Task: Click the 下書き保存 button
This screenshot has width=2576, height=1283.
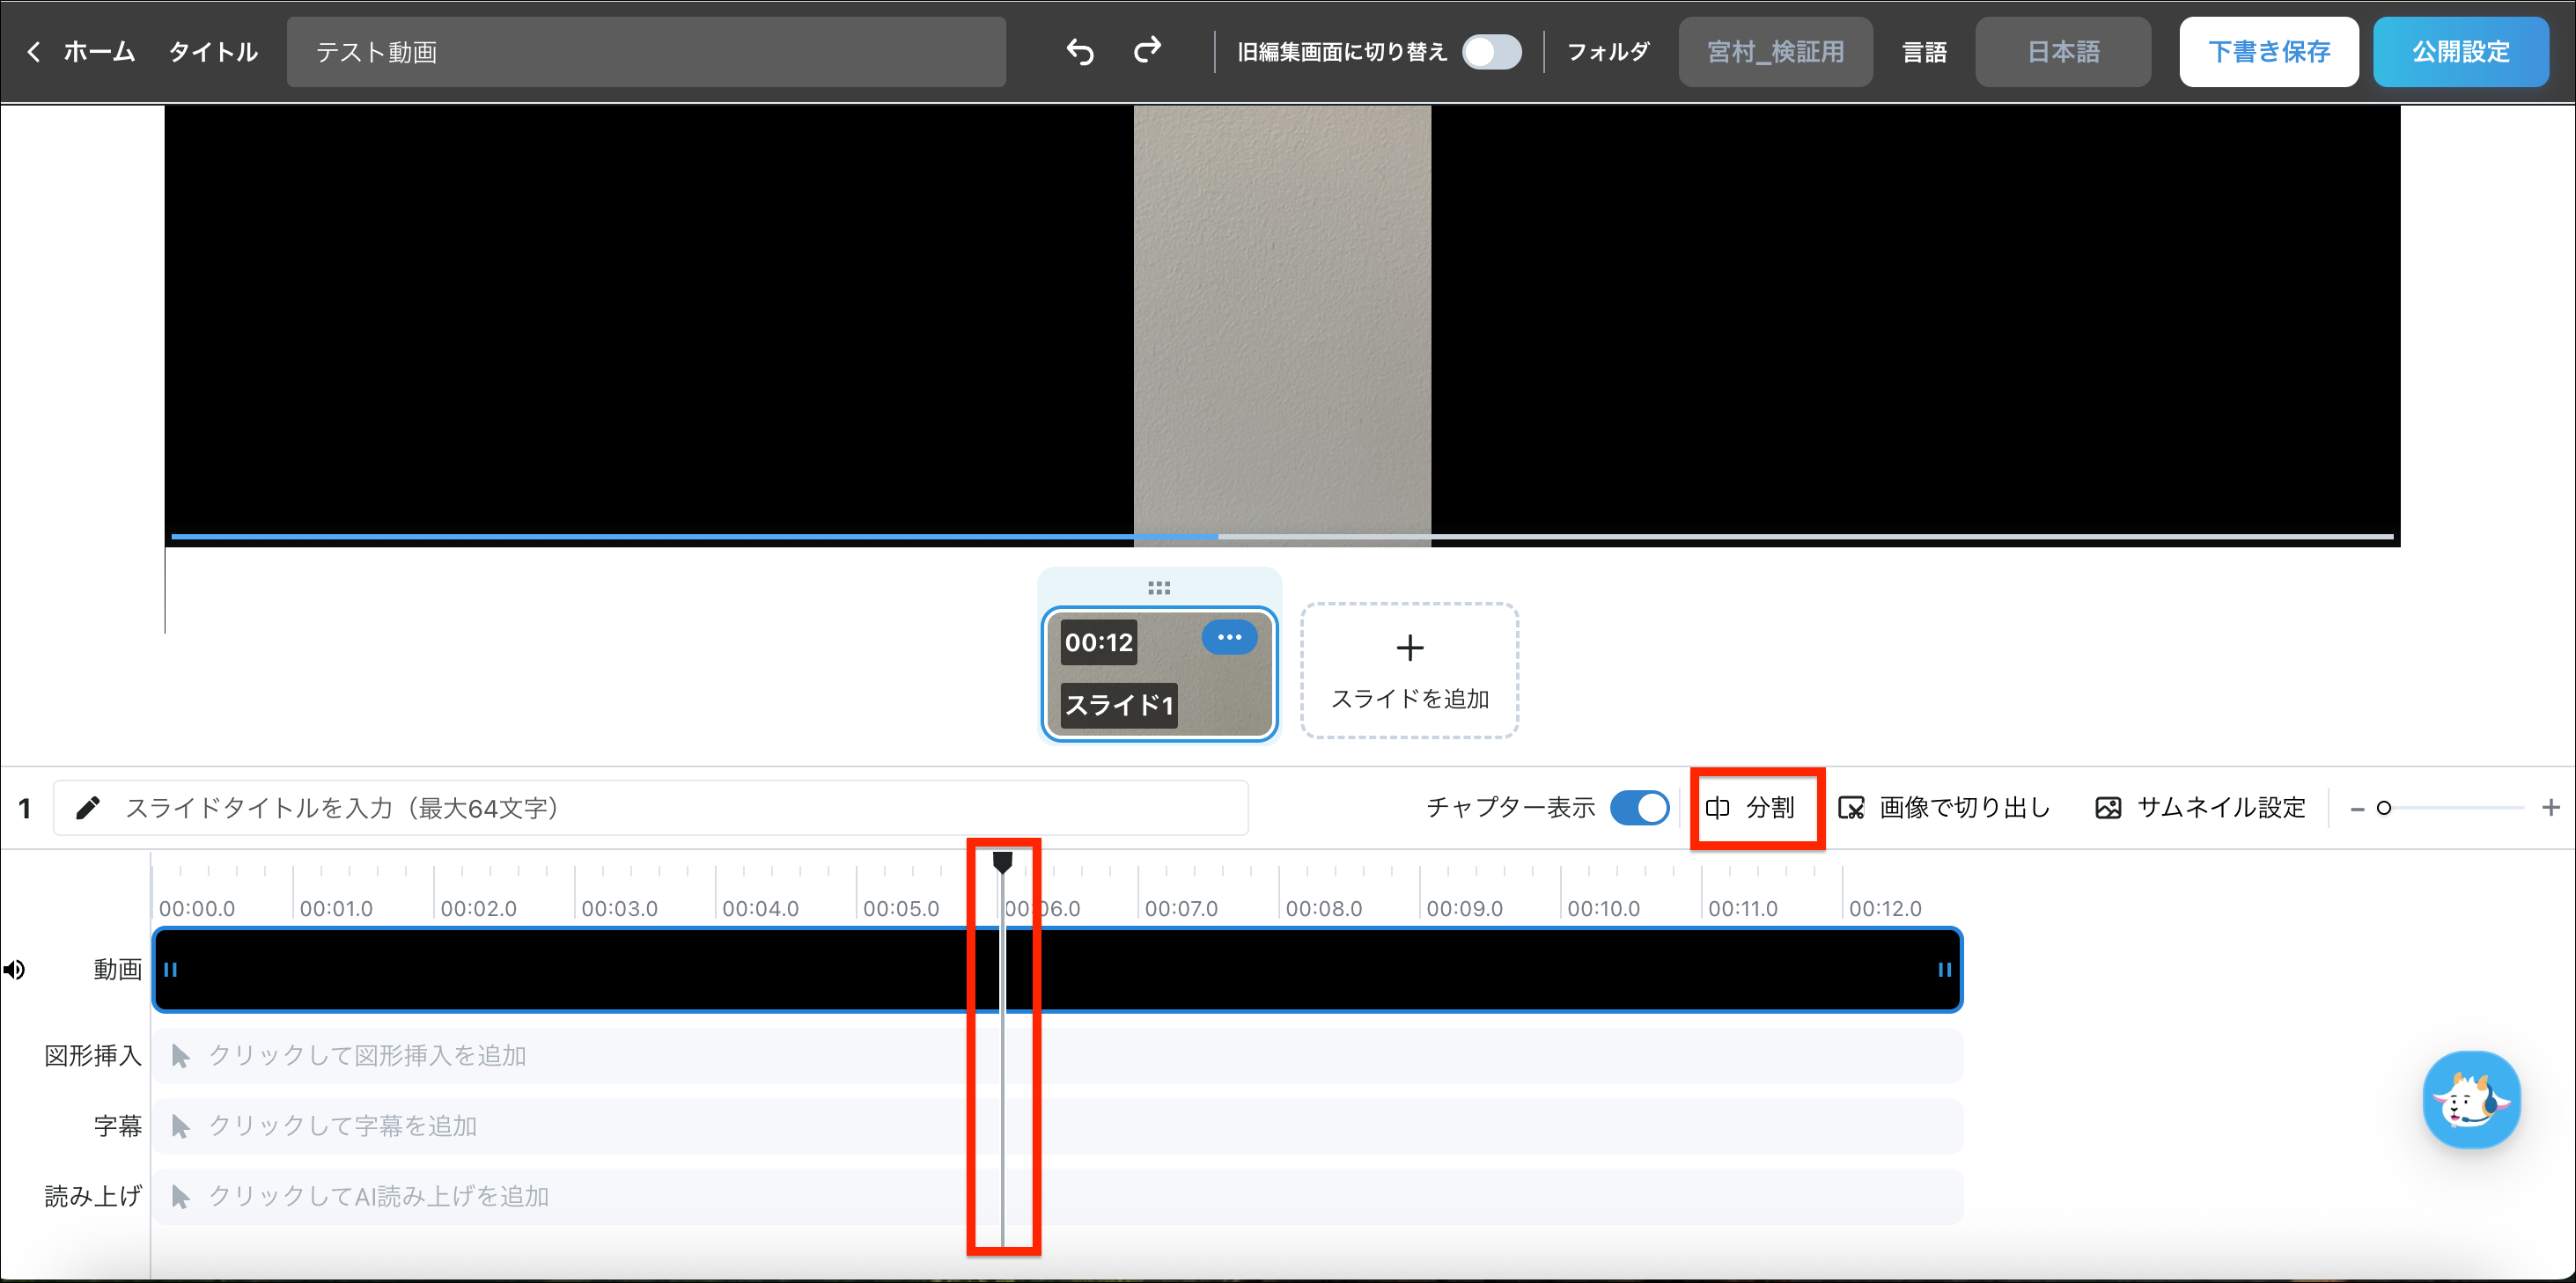Action: (x=2268, y=51)
